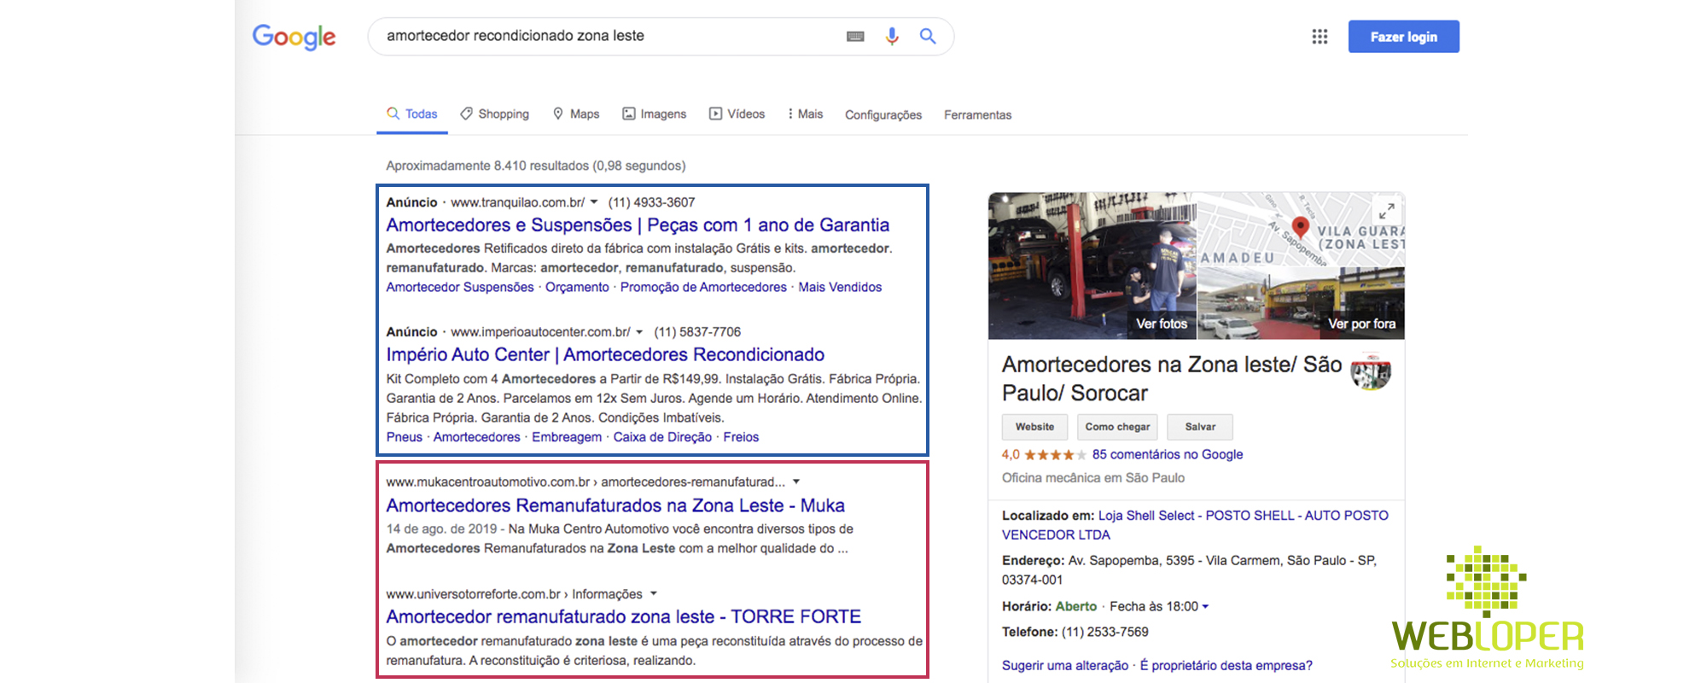
Task: Click É proprietário desta empresa? link
Action: [1226, 665]
